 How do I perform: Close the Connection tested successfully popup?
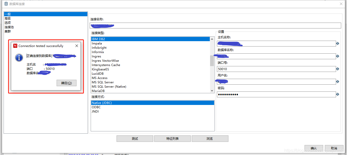[x=77, y=46]
